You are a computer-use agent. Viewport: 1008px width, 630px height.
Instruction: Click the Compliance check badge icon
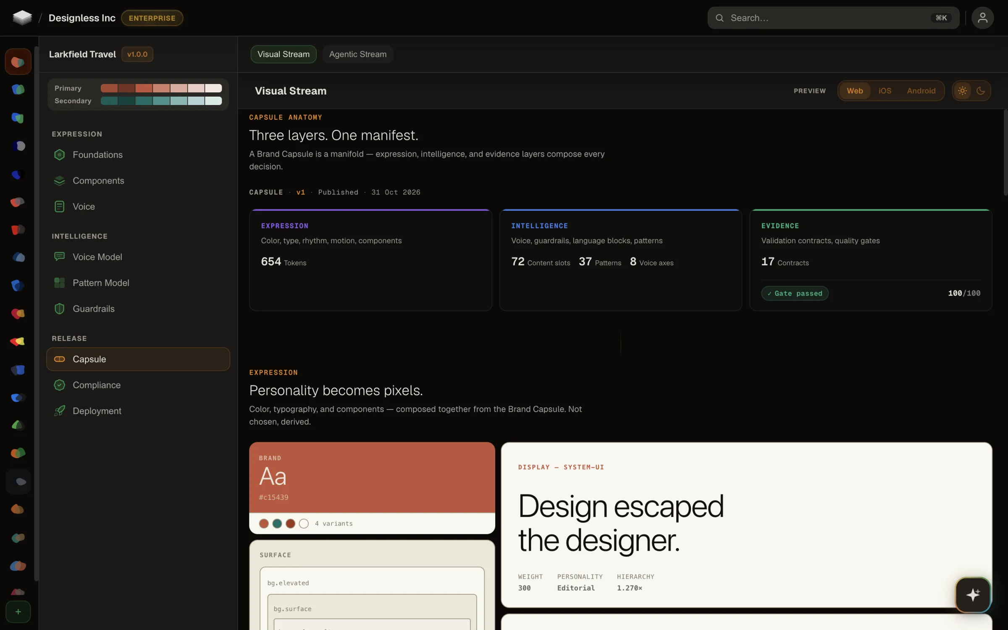pos(60,385)
